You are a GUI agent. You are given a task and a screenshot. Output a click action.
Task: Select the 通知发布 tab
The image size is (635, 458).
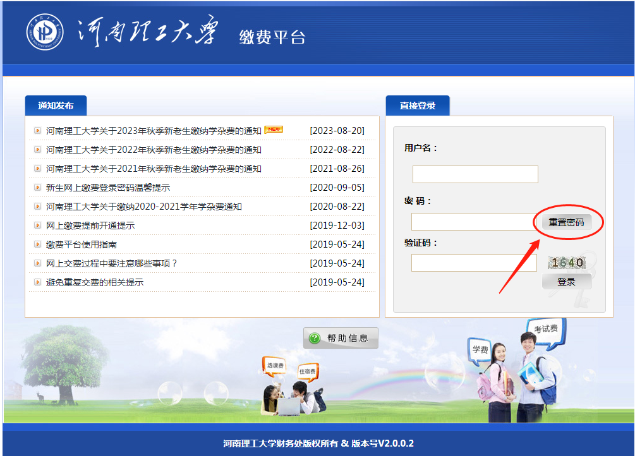56,105
